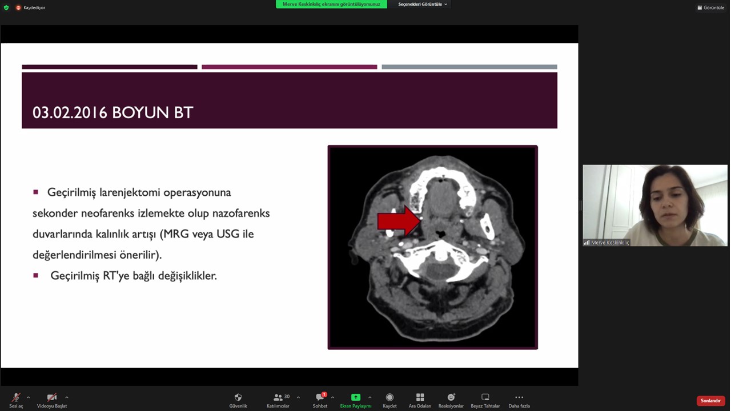The image size is (731, 411).
Task: Expand video options arrow beside Videoyu Başlat
Action: pos(67,397)
